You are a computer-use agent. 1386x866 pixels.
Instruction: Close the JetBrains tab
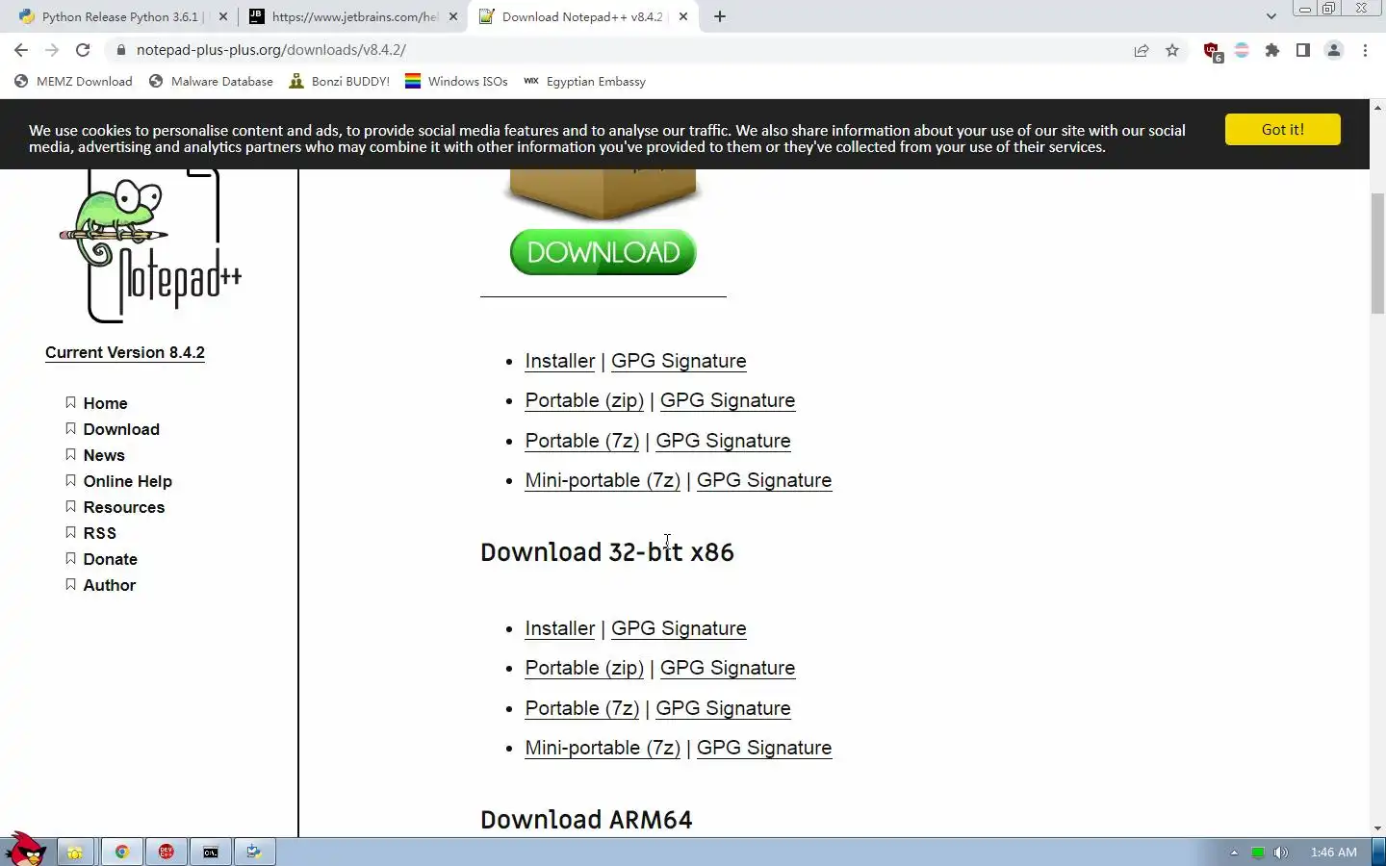[x=453, y=16]
